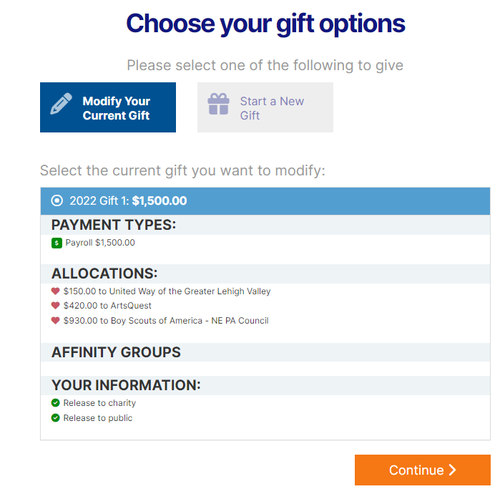Click the $420.00 to ArtsQuest allocation text
The image size is (500, 489).
[107, 306]
